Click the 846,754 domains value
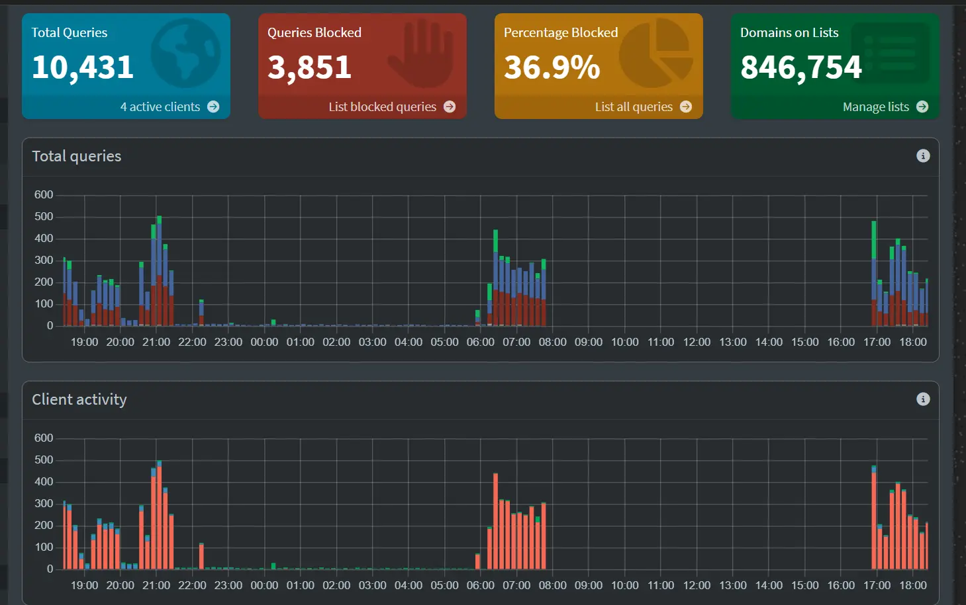The width and height of the screenshot is (966, 605). tap(800, 67)
